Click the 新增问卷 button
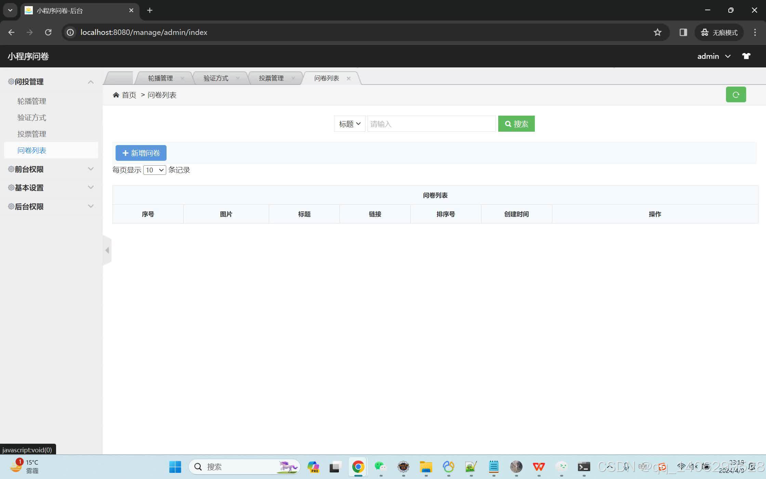This screenshot has width=766, height=479. [141, 153]
